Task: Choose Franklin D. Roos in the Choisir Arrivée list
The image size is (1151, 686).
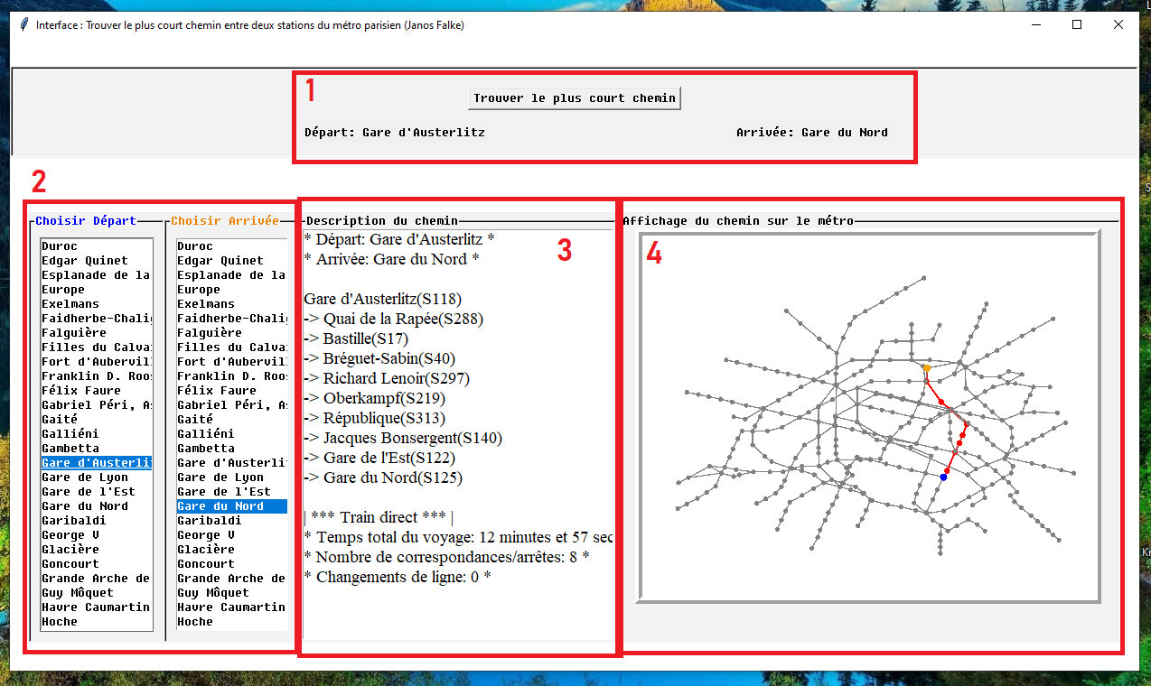Action: point(231,376)
